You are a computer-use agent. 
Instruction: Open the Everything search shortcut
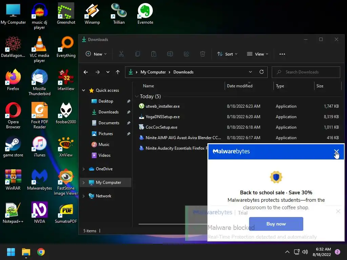click(x=66, y=47)
